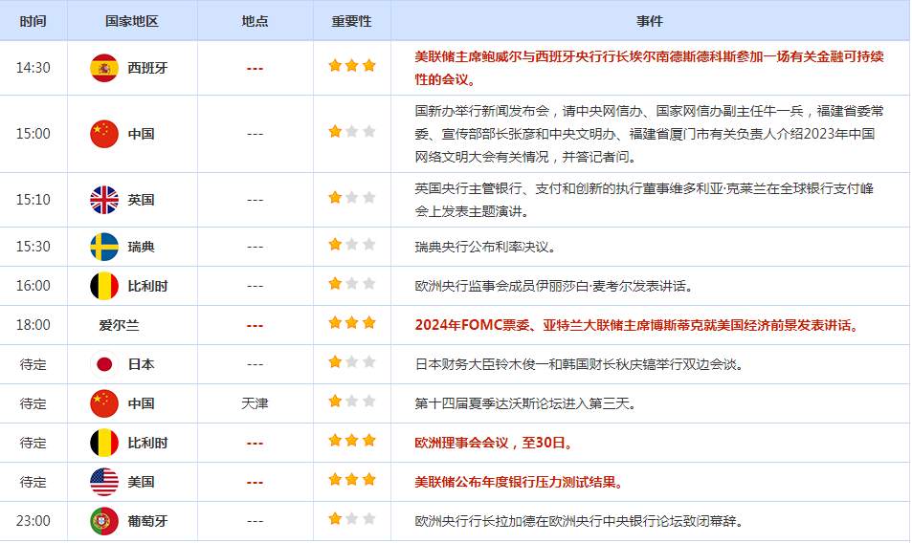Click the 国新办举行新闻发布会 event text
This screenshot has height=543, width=912.
tap(649, 134)
